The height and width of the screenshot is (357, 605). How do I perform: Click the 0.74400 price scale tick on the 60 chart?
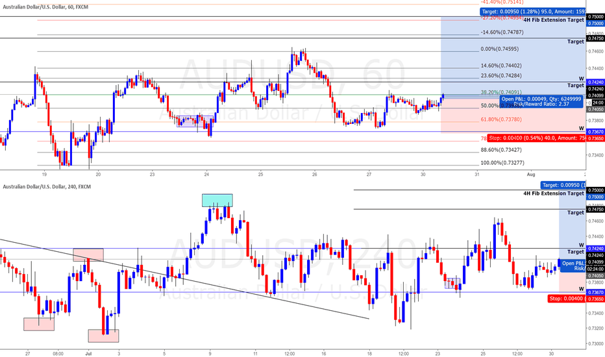(597, 69)
